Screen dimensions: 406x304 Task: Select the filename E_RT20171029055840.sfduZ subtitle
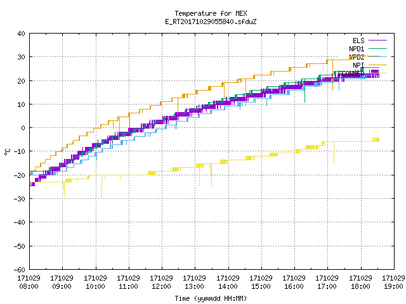coord(211,22)
